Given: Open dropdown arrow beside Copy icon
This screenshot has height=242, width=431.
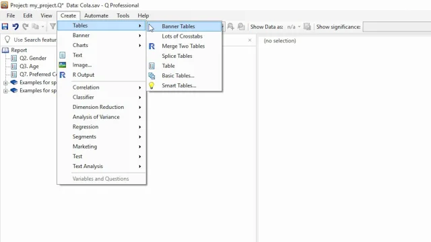Looking at the screenshot, I should [42, 27].
